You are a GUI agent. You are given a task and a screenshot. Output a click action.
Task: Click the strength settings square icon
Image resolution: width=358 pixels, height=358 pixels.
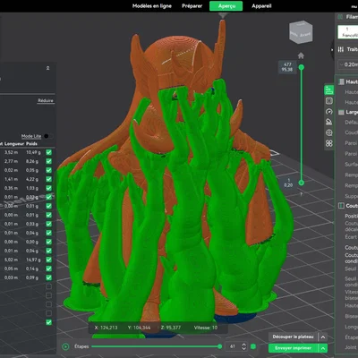[329, 101]
